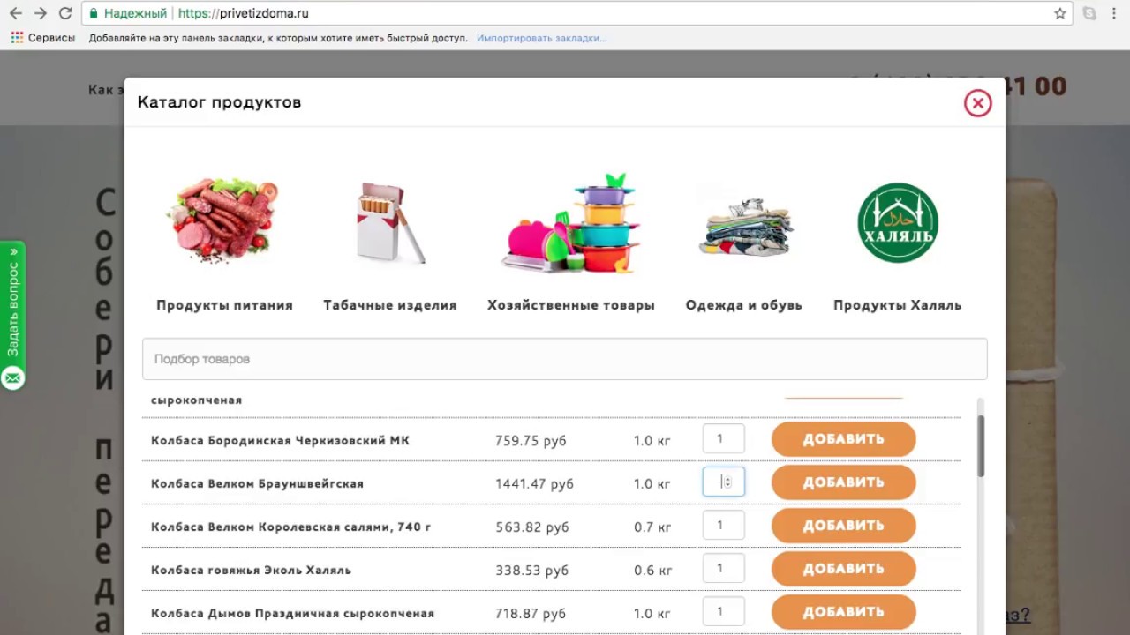This screenshot has height=635, width=1130.
Task: Focus the Подбор товаров search field
Action: coord(565,359)
